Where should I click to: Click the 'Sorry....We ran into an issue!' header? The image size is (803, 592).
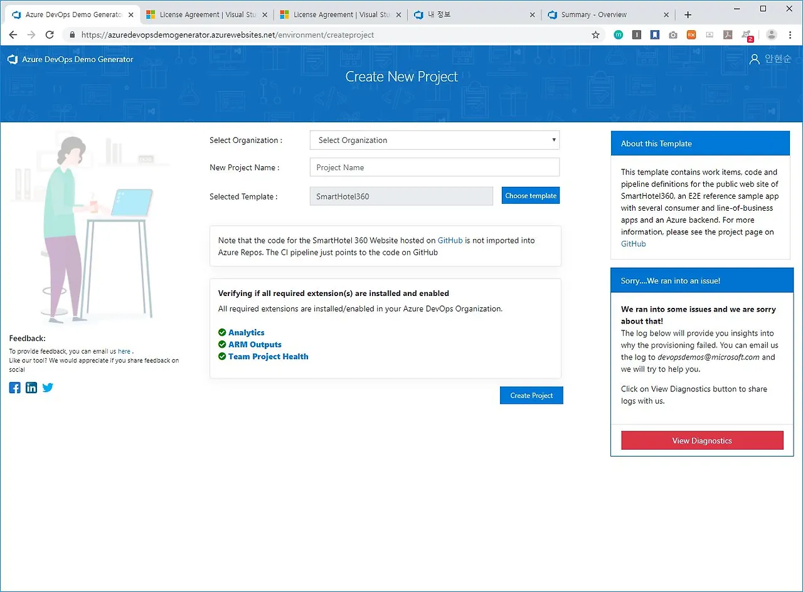tap(702, 280)
